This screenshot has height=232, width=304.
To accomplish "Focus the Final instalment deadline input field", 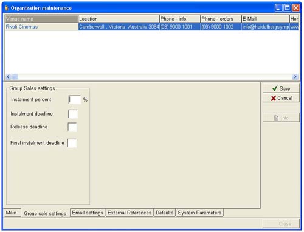I will [x=72, y=143].
